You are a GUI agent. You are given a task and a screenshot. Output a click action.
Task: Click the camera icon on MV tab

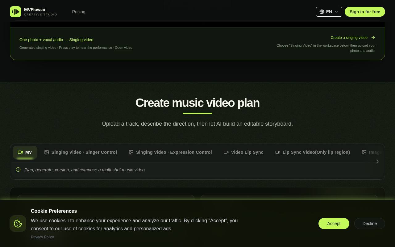click(20, 152)
